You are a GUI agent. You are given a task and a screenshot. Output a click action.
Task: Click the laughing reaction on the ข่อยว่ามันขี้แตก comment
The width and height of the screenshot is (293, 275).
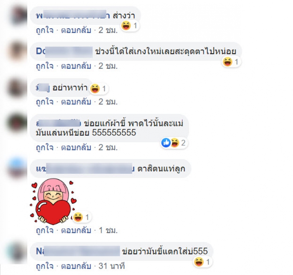(x=199, y=262)
